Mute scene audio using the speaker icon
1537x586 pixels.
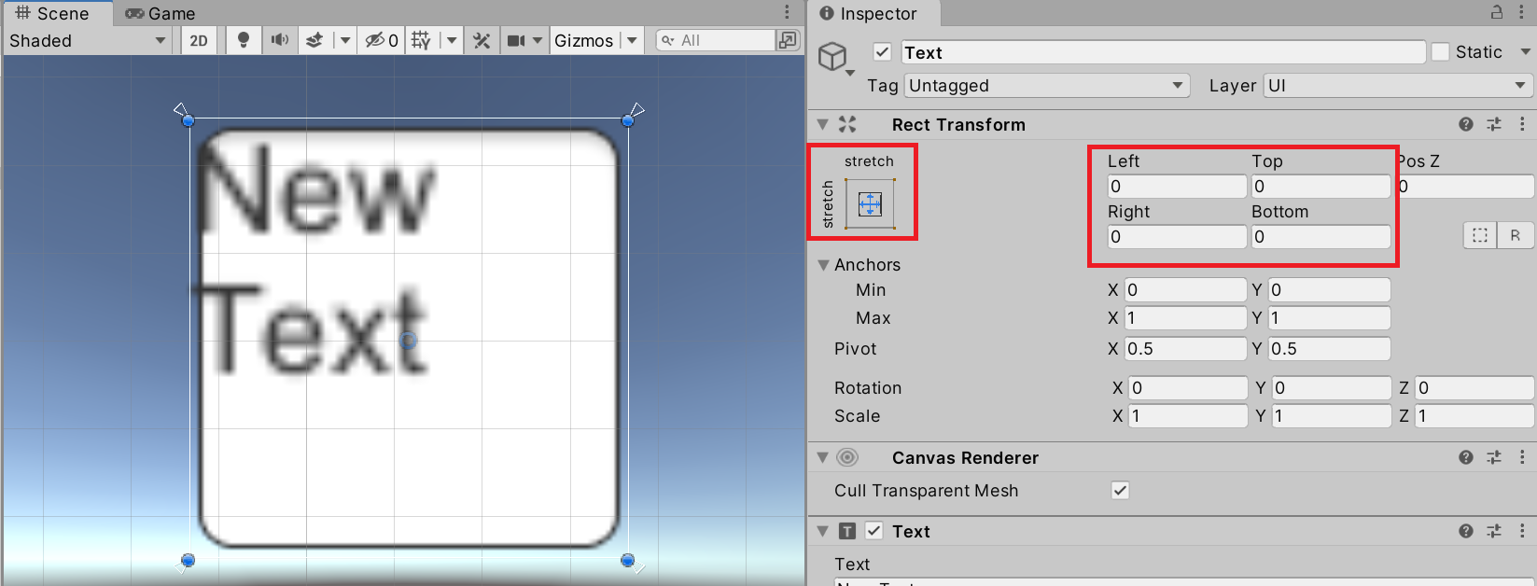click(279, 40)
